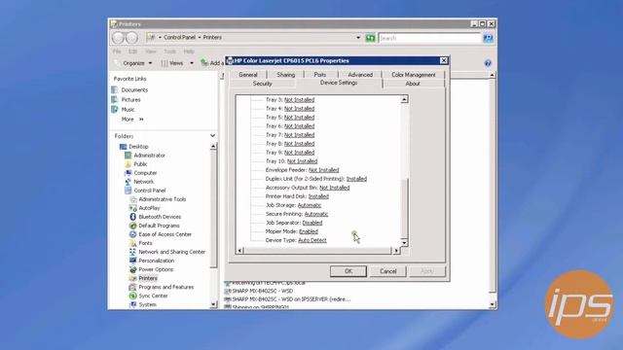The image size is (623, 350).
Task: Select Administrator folder in tree
Action: pos(149,156)
